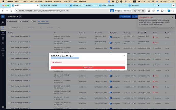Viewport: 176px width, 110px height.
Task: Dismiss the Publication error notification
Action: pos(173,17)
